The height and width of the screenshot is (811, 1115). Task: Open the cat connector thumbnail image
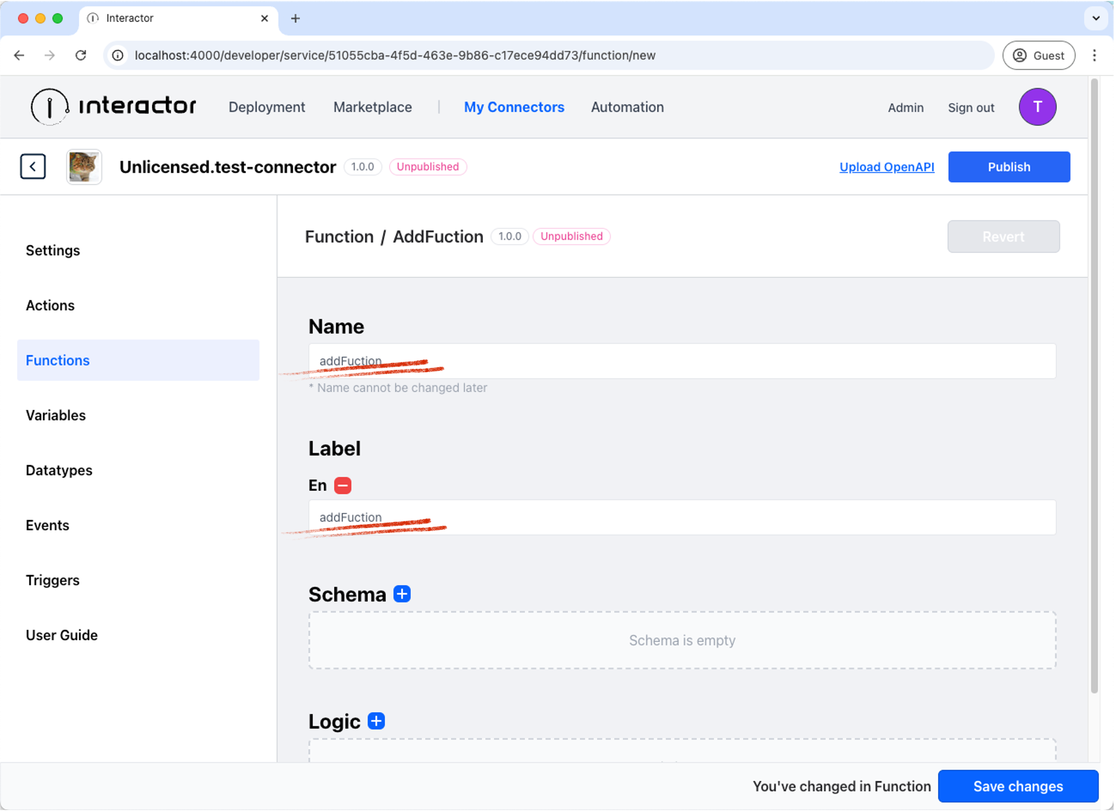click(84, 167)
